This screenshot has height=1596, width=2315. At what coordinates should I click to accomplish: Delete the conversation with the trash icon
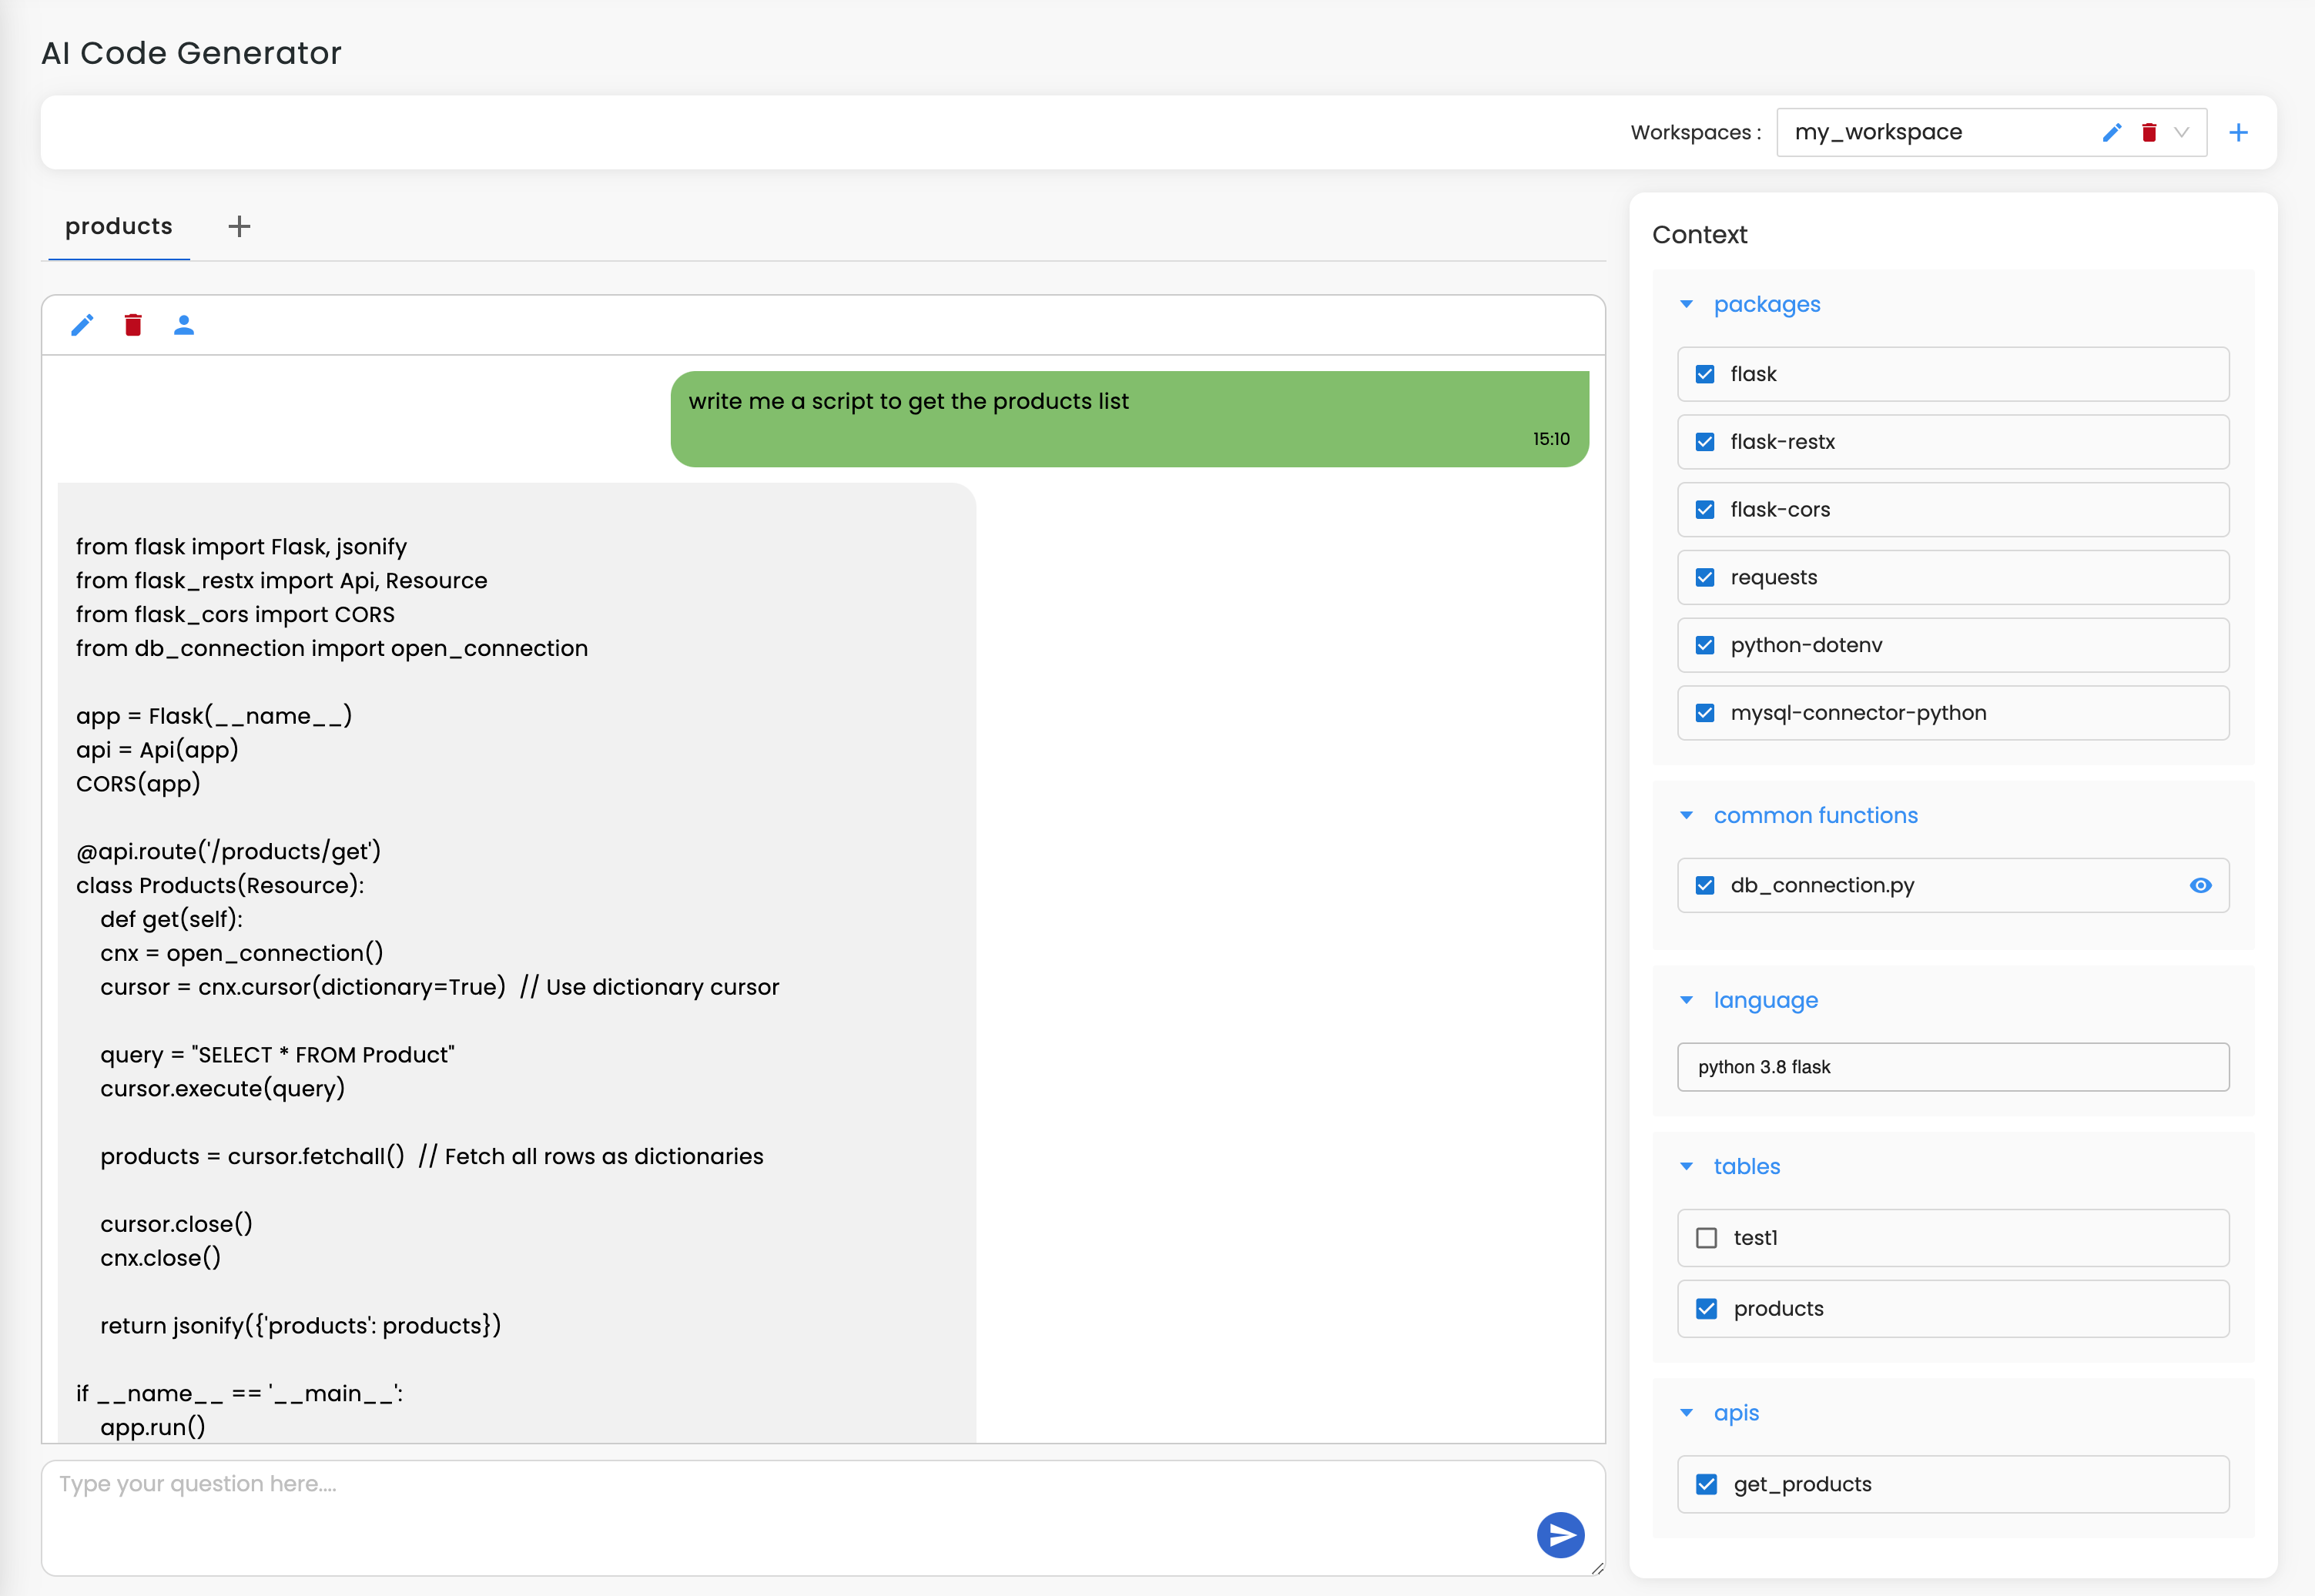[x=133, y=324]
